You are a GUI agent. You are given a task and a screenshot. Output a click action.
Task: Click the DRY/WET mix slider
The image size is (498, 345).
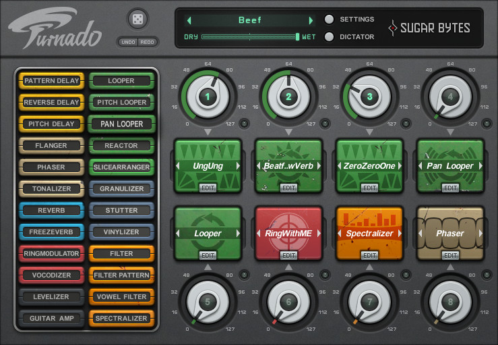(250, 37)
